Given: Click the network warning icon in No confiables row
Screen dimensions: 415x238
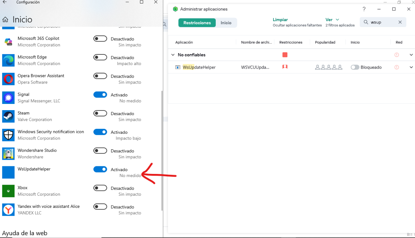Looking at the screenshot, I should 397,55.
